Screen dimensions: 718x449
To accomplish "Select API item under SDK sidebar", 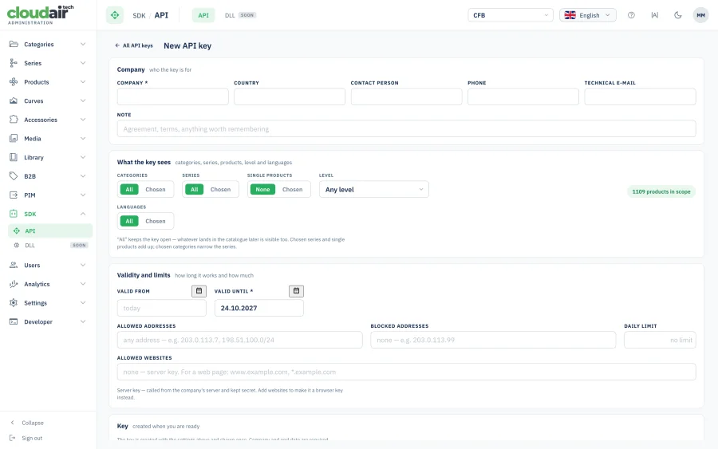I will (x=50, y=230).
